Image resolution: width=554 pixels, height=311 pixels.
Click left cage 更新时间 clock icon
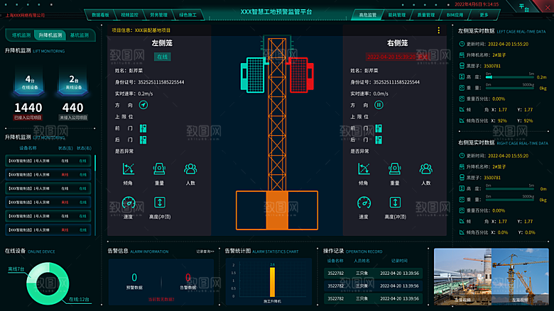point(462,44)
